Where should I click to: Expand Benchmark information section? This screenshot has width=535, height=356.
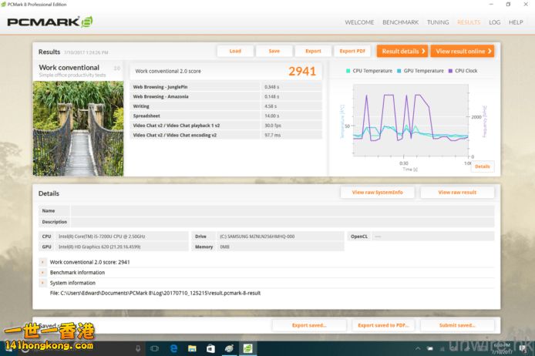coord(42,273)
